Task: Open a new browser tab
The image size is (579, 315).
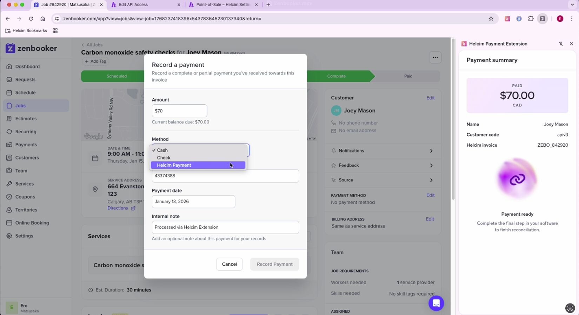Action: pyautogui.click(x=268, y=5)
